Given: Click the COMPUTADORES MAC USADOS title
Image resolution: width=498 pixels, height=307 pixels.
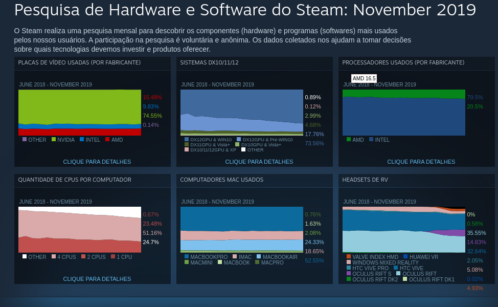Looking at the screenshot, I should (x=222, y=180).
